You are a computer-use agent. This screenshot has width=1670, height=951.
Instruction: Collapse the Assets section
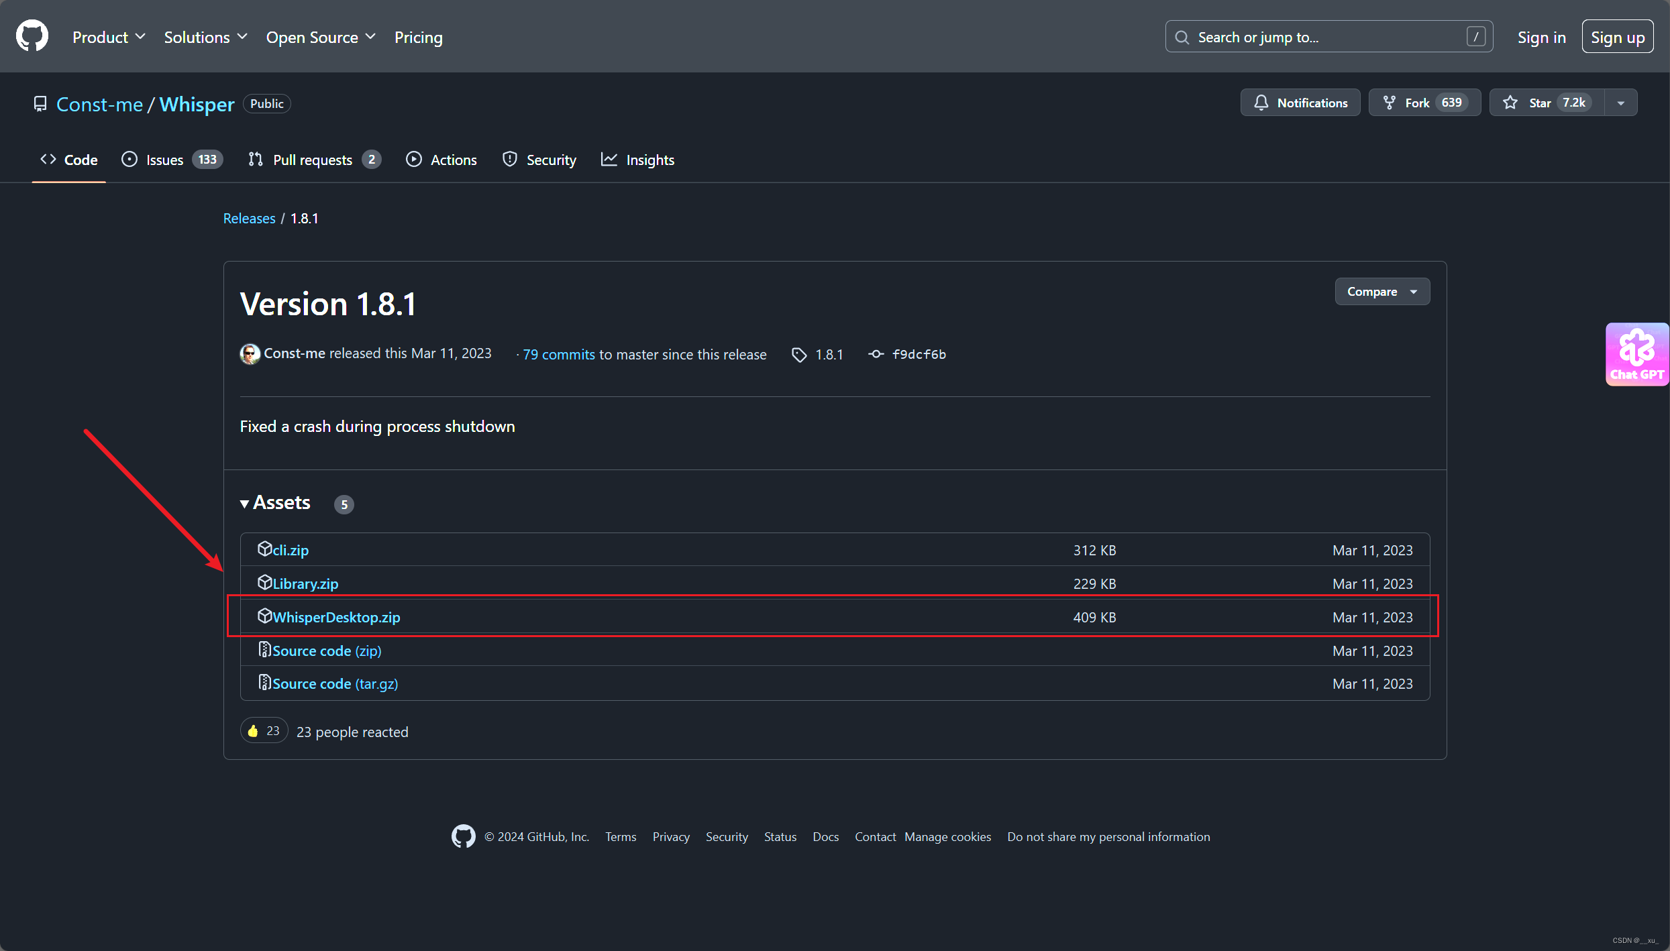(276, 502)
